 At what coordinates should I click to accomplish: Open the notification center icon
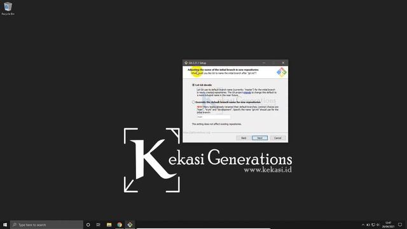(400, 225)
